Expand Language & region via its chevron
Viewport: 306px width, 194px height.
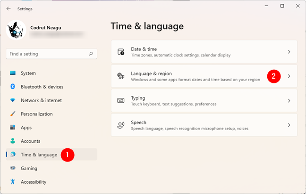click(289, 76)
